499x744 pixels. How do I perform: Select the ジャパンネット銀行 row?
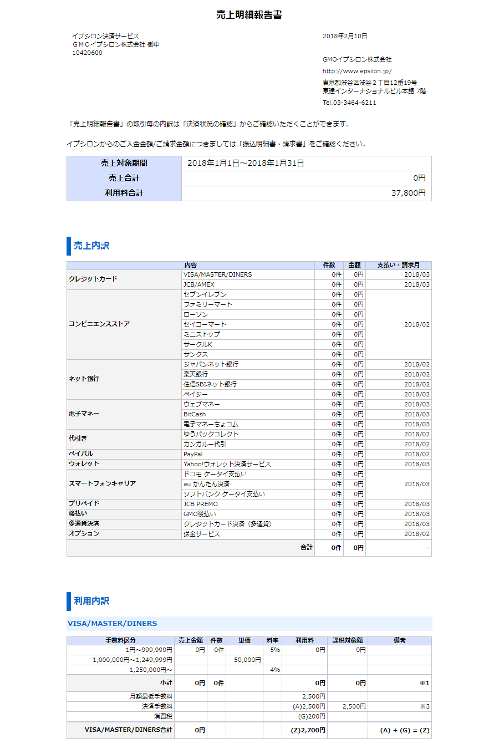(x=307, y=365)
